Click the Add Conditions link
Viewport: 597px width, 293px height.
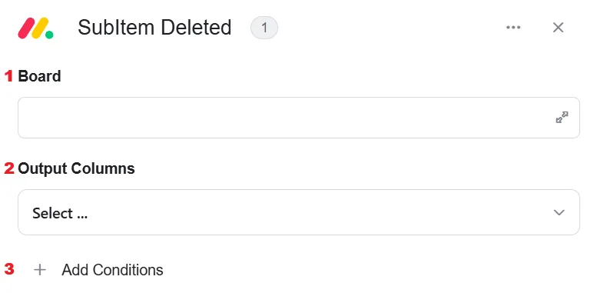(112, 270)
